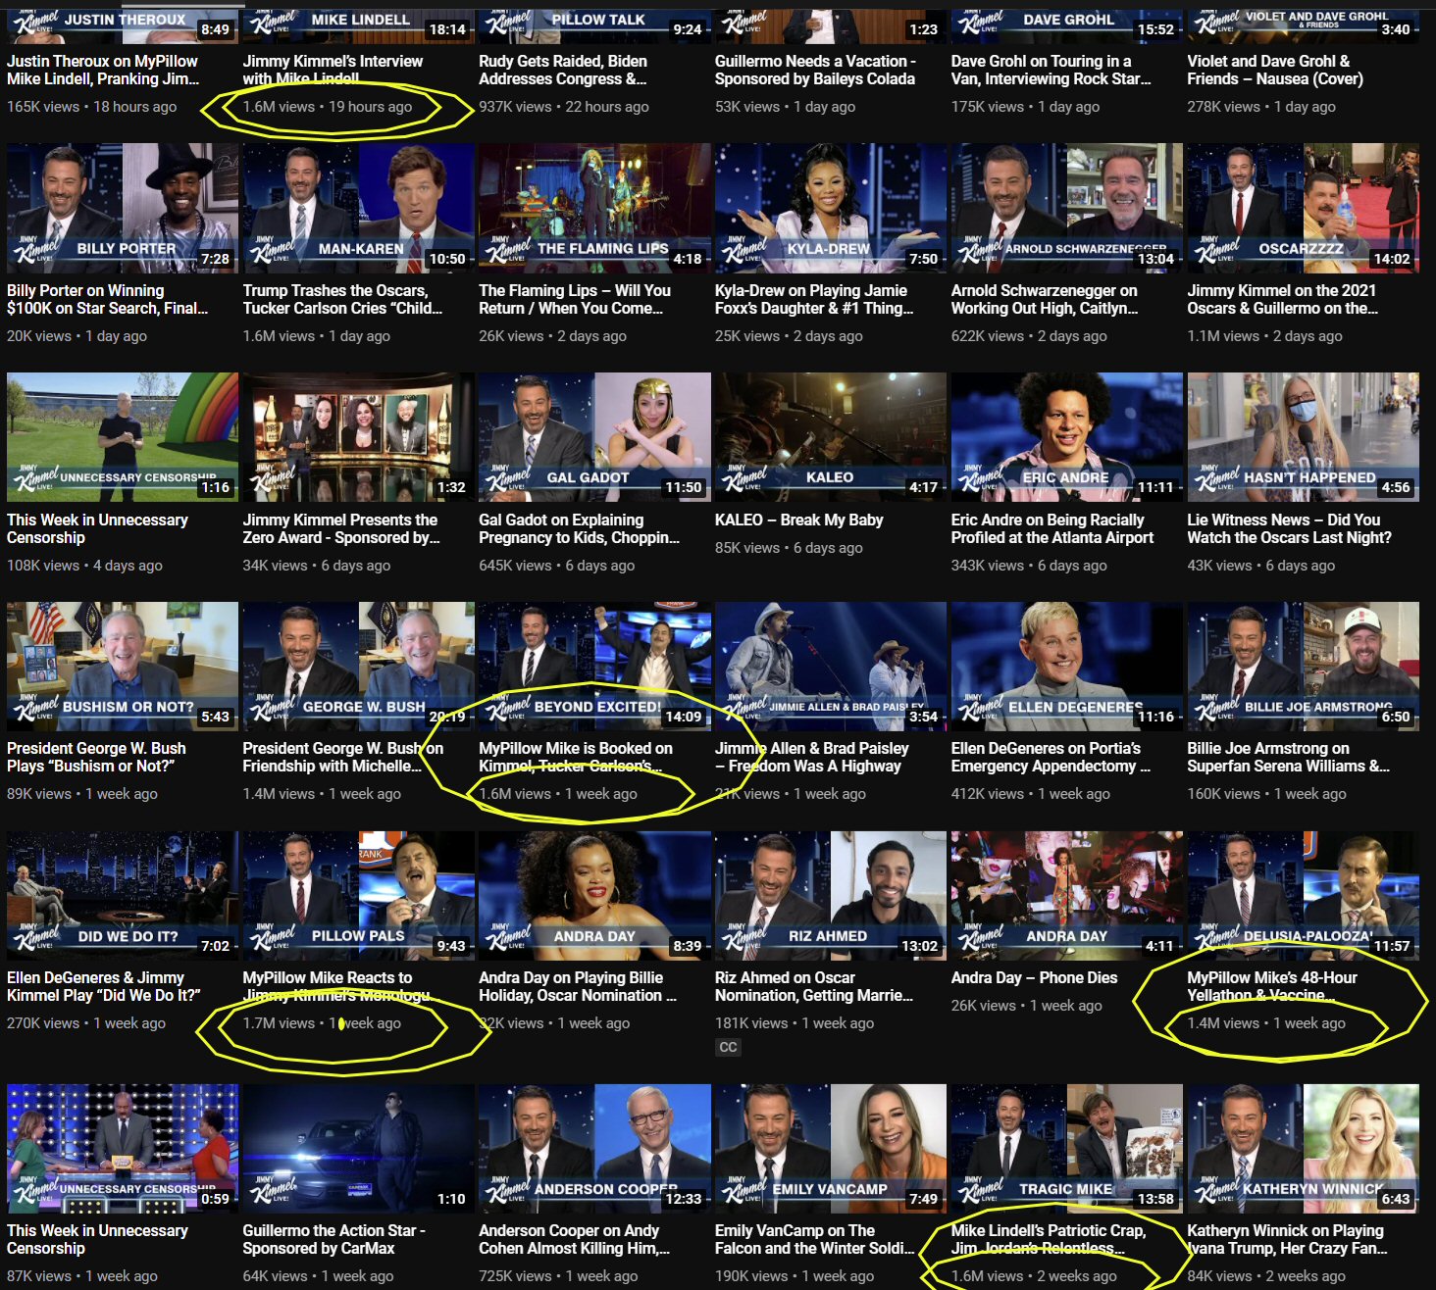Open the OSCARZZZZ monologue thumbnail
1436x1290 pixels.
click(1303, 208)
